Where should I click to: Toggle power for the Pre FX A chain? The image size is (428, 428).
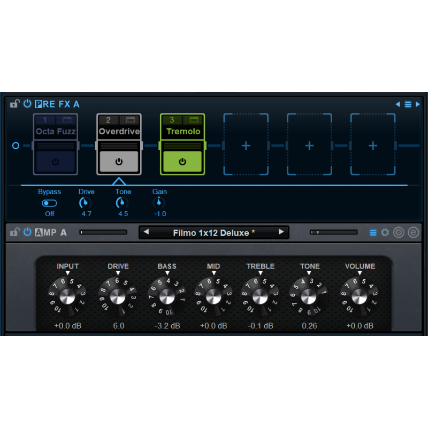point(27,104)
